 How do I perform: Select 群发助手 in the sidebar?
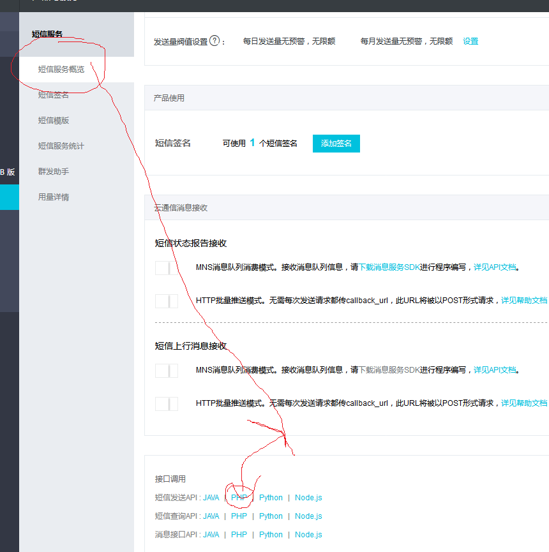(x=54, y=172)
